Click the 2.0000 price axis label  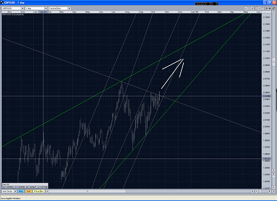point(266,127)
